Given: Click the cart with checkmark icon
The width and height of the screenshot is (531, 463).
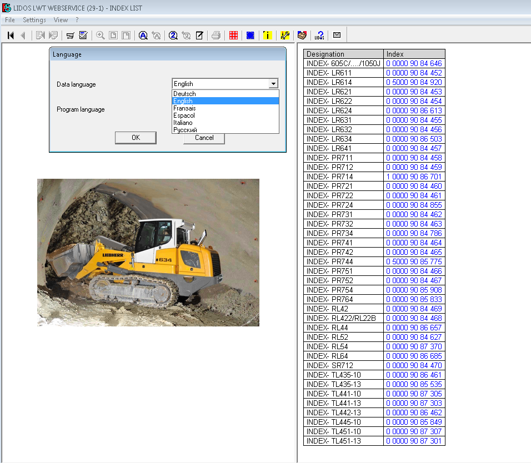Looking at the screenshot, I should click(83, 34).
